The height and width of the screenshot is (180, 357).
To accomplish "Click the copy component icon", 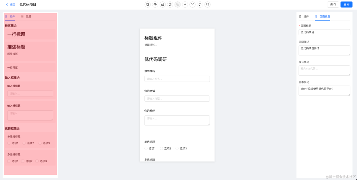I will (170, 4).
